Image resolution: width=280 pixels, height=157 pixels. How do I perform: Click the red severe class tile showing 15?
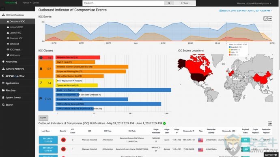(x=46, y=57)
